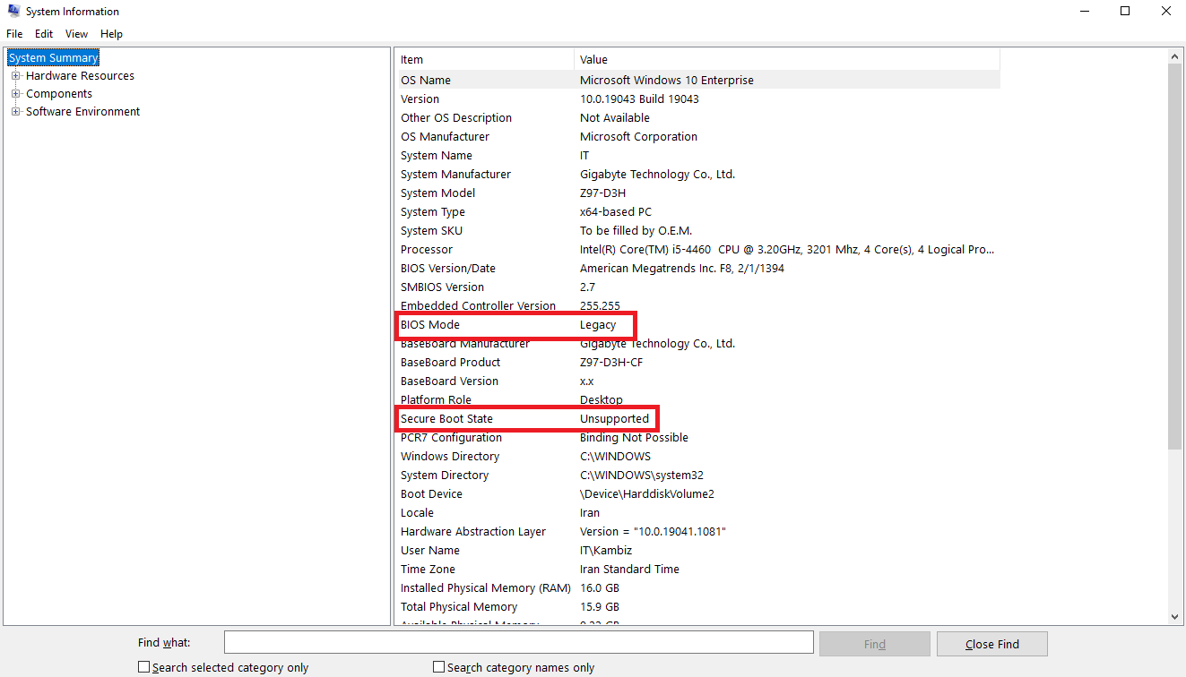
Task: Click the System Information app icon in title bar
Action: click(13, 12)
